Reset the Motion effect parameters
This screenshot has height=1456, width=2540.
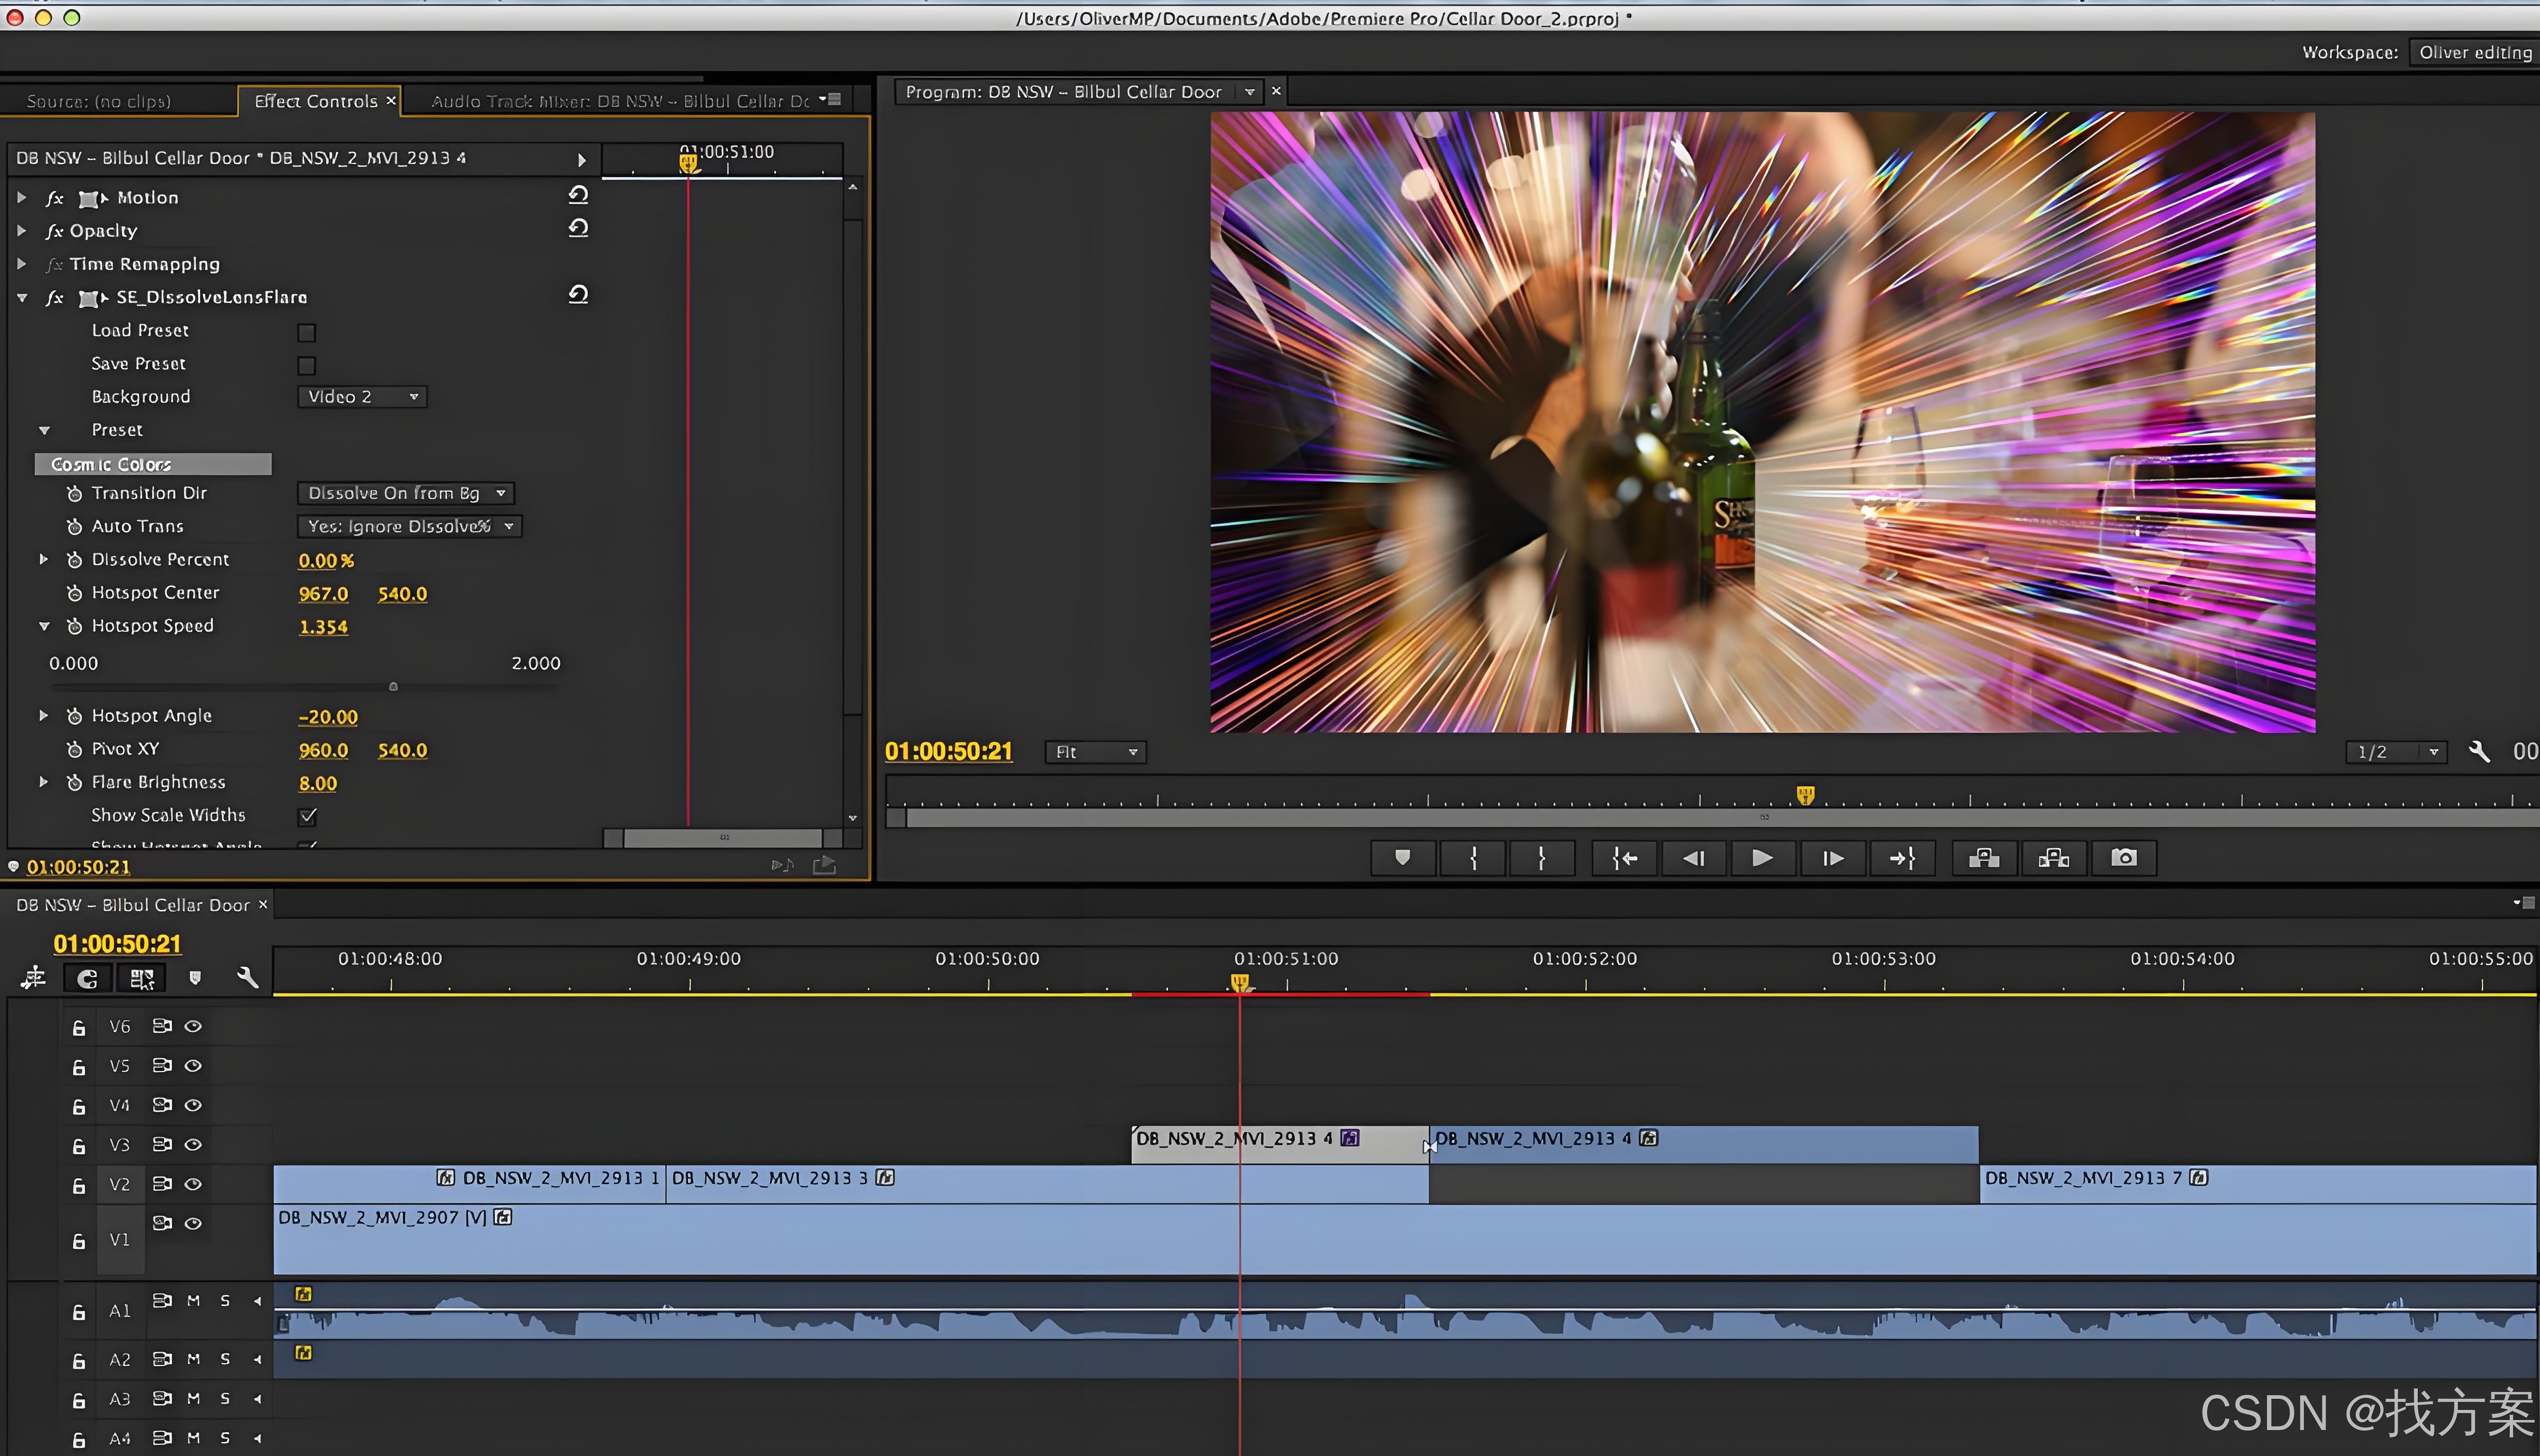pyautogui.click(x=578, y=195)
